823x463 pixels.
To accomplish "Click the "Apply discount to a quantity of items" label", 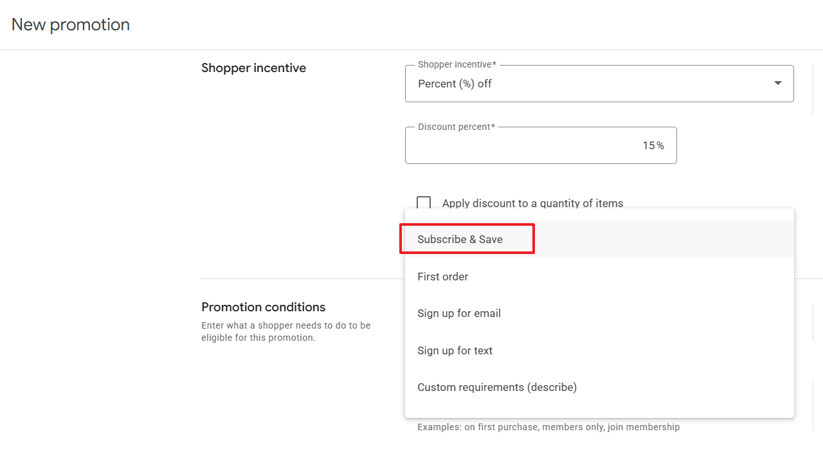I will click(x=532, y=203).
